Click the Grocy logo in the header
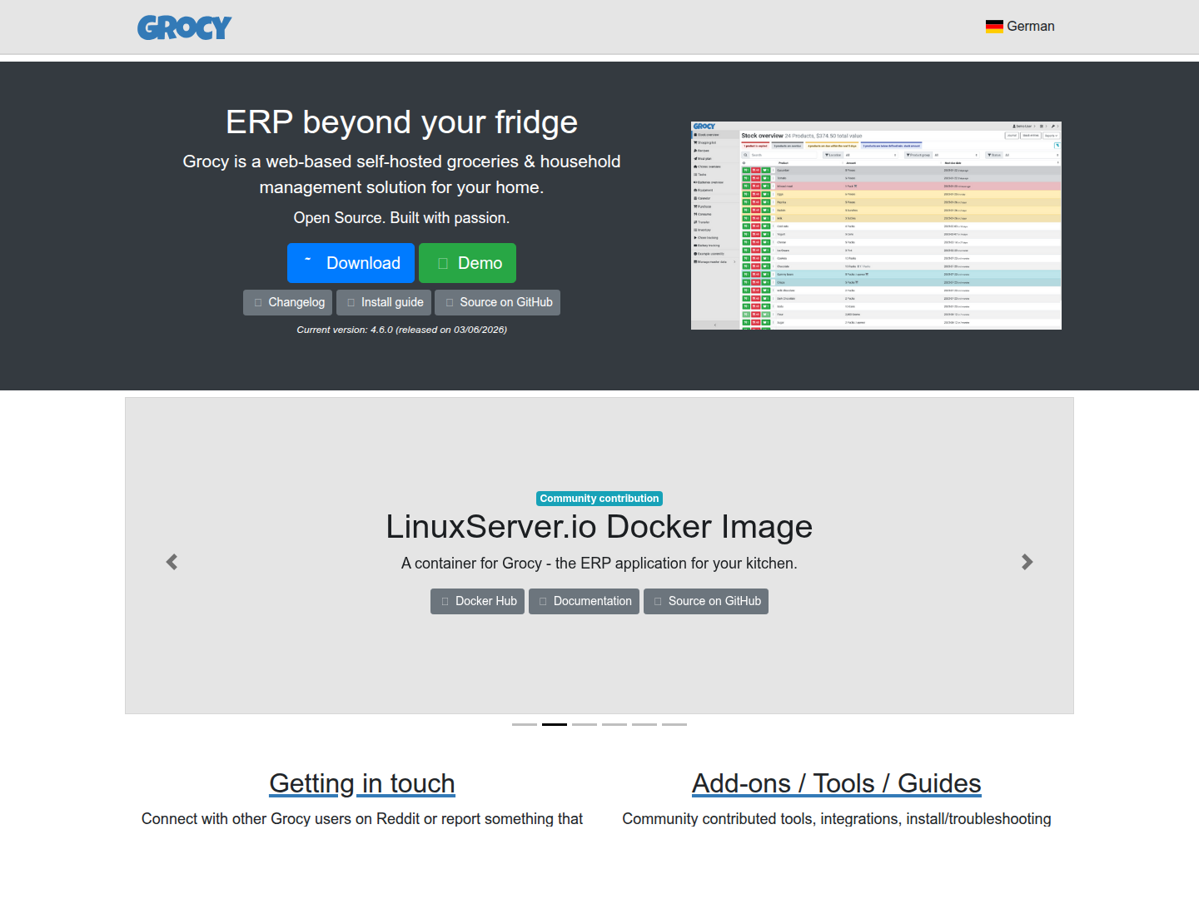1199x899 pixels. pyautogui.click(x=185, y=27)
